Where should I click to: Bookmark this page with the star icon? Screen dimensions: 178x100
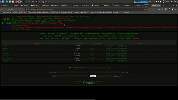tap(145, 9)
